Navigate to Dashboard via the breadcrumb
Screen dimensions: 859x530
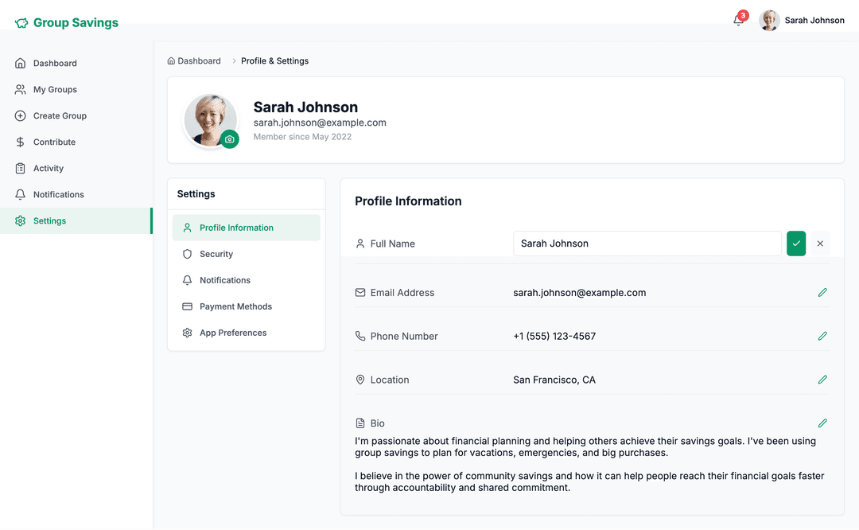[194, 60]
